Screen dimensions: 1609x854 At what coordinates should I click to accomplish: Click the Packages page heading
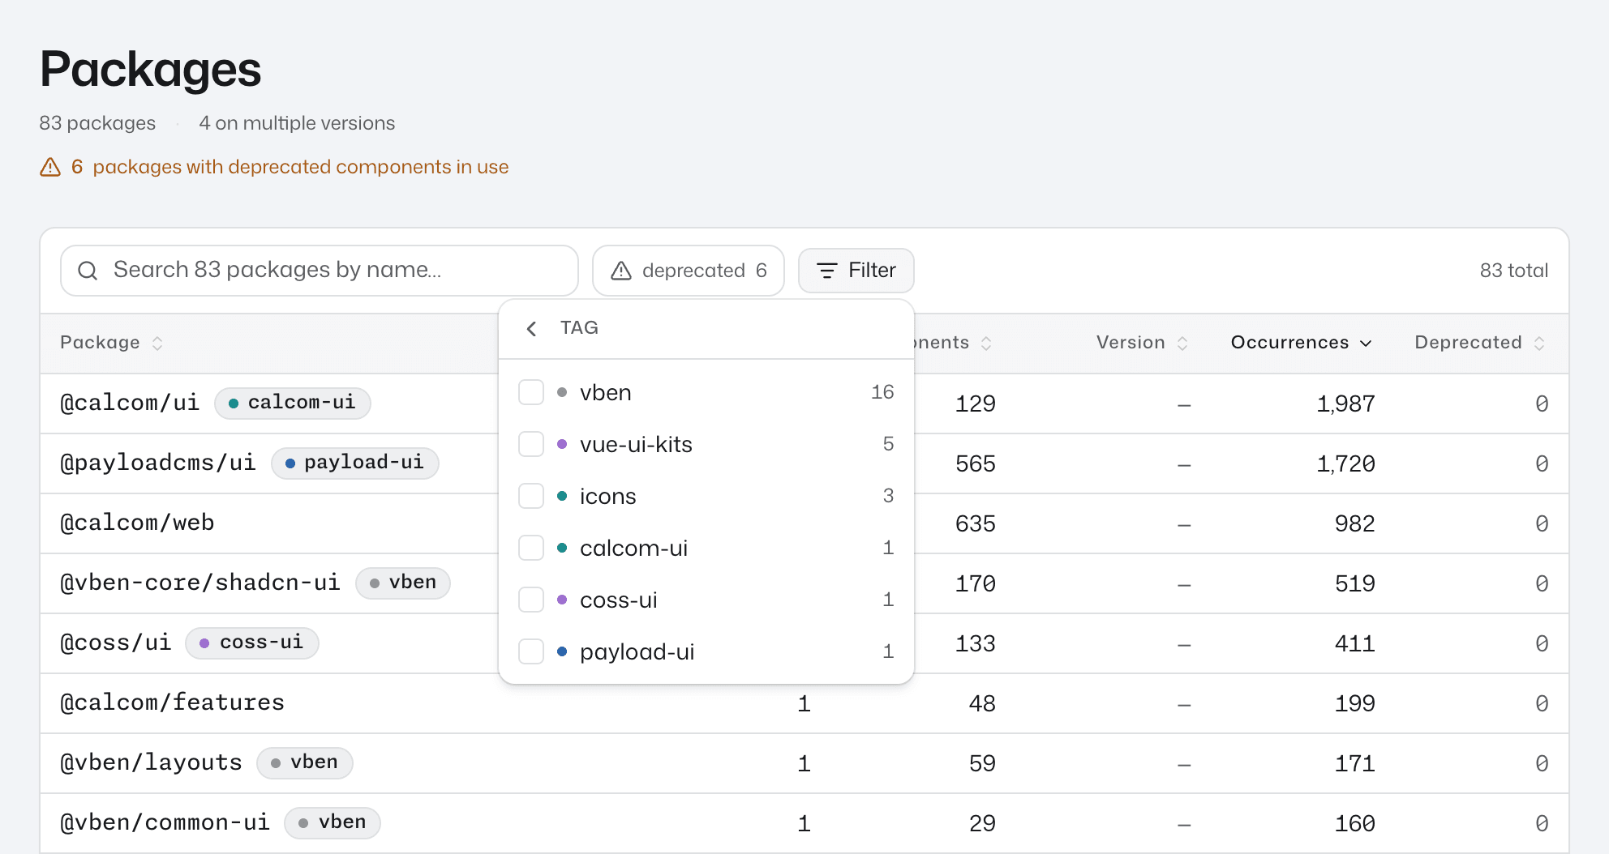click(150, 69)
